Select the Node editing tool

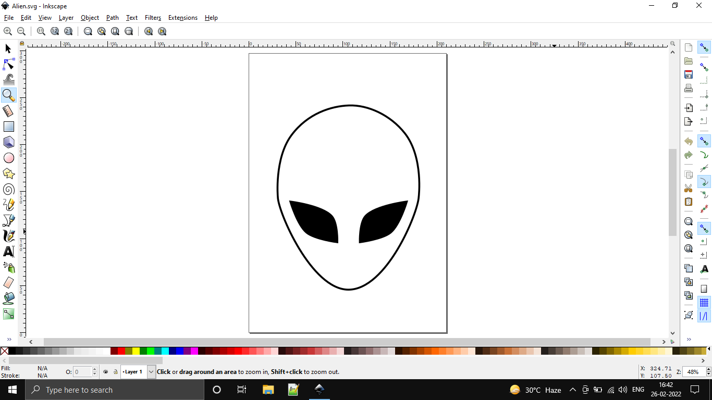click(8, 64)
